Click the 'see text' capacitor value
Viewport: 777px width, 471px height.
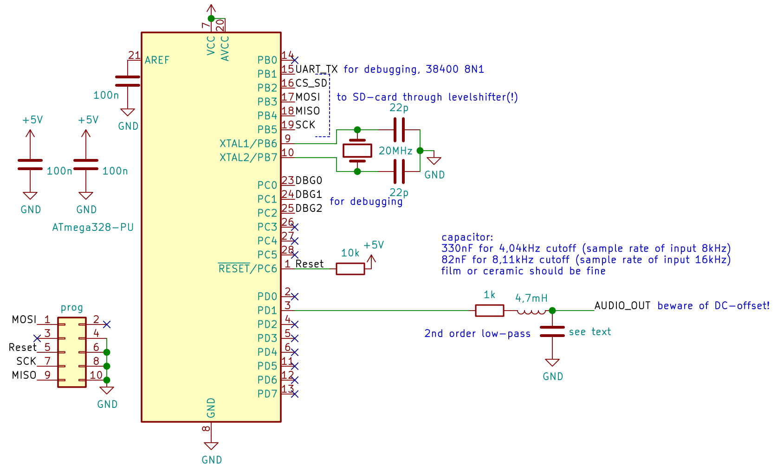590,332
